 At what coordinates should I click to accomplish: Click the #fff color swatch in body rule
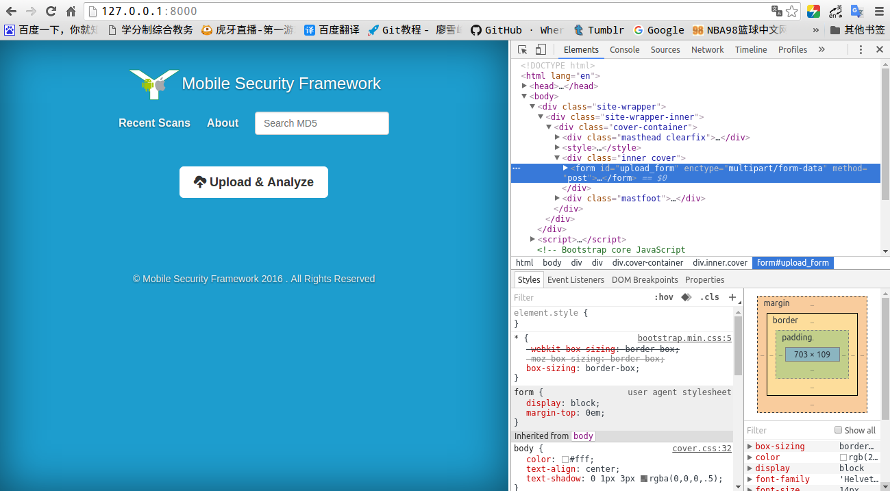click(565, 459)
